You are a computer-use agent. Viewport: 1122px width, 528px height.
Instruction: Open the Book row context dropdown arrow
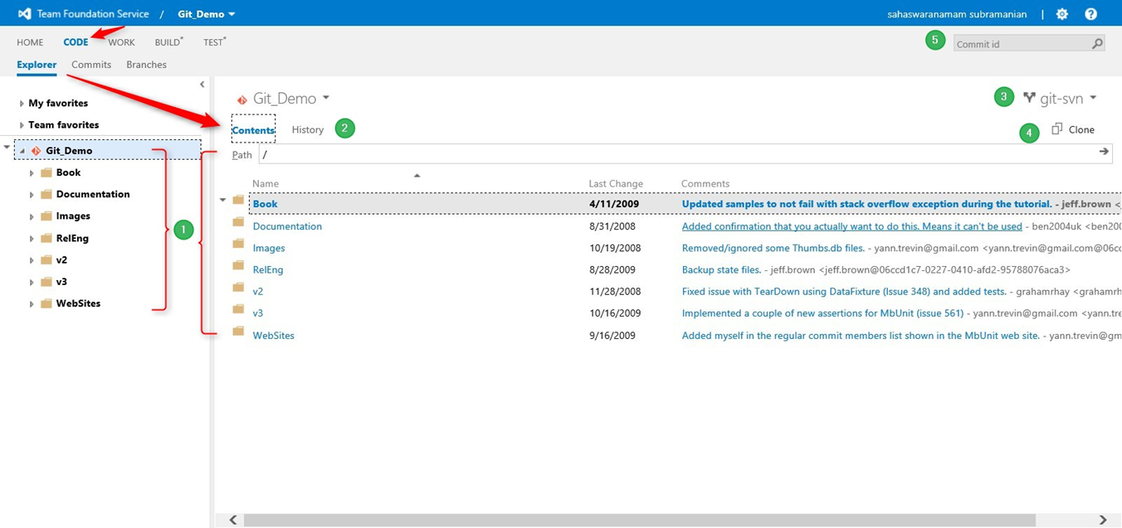point(222,200)
